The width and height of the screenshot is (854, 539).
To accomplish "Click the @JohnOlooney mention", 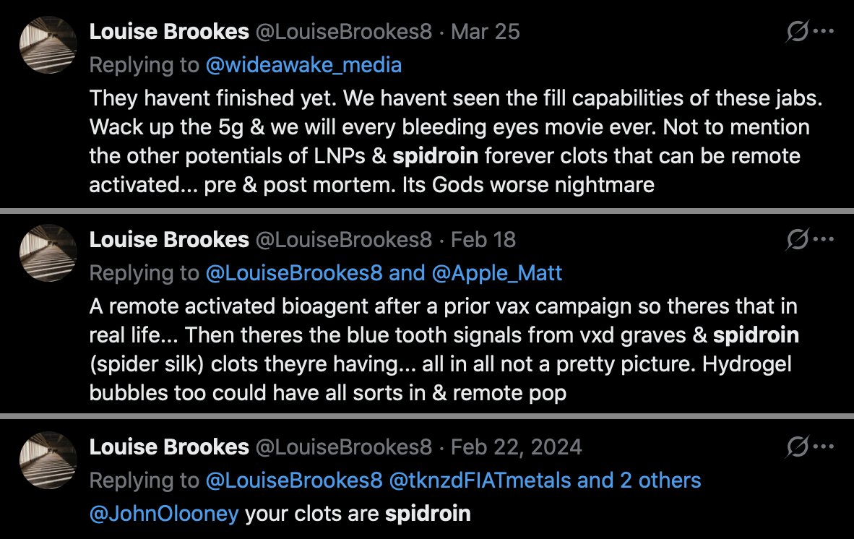I will 164,514.
